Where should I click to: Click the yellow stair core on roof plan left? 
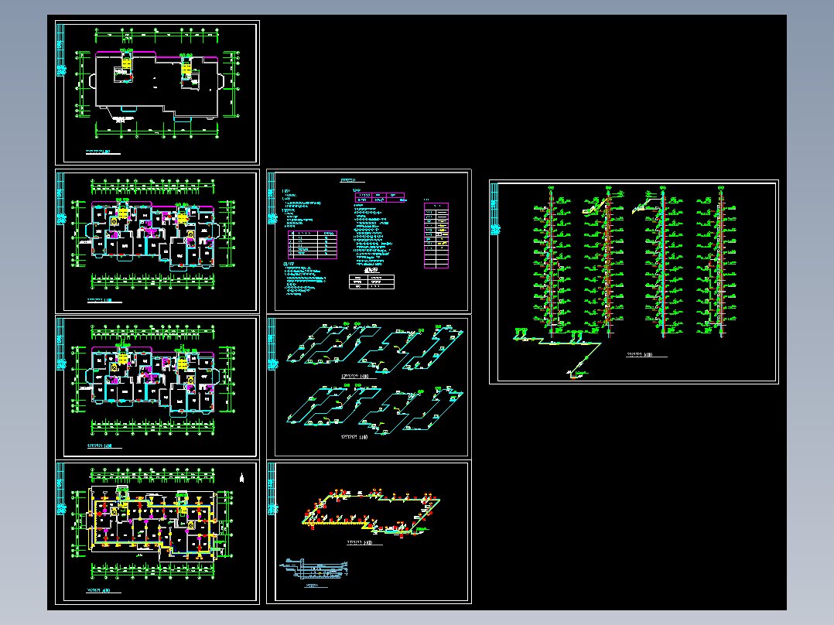click(127, 63)
